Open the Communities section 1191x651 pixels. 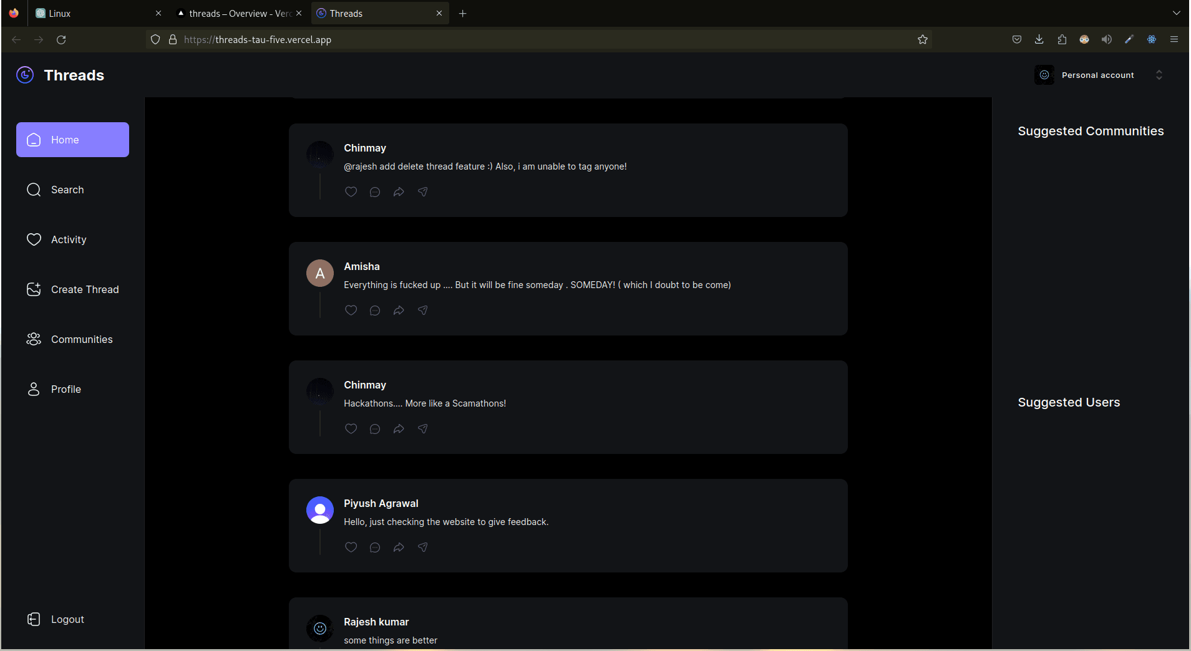click(x=72, y=339)
